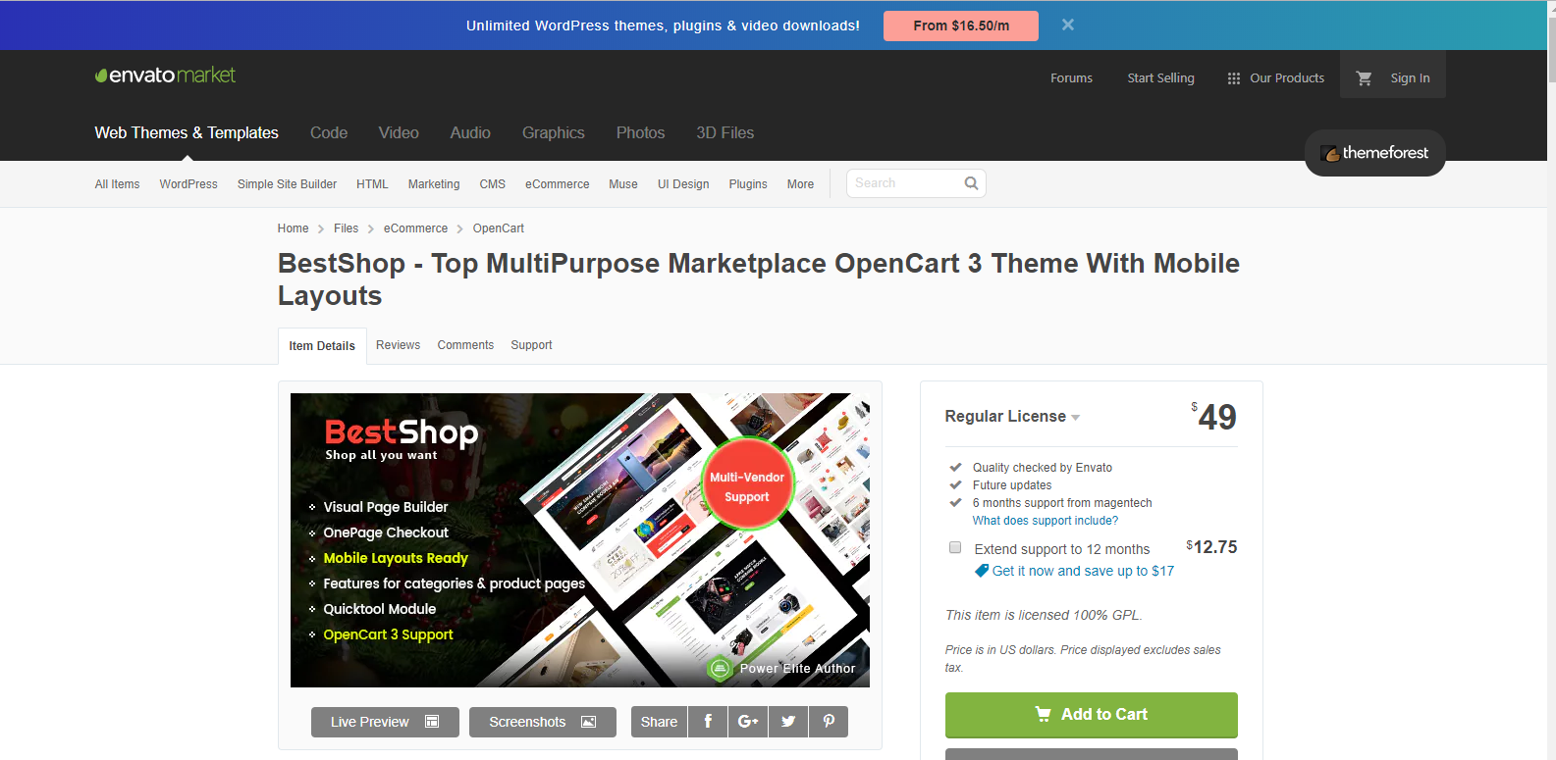Go to Audio section
The height and width of the screenshot is (760, 1556).
(x=470, y=132)
